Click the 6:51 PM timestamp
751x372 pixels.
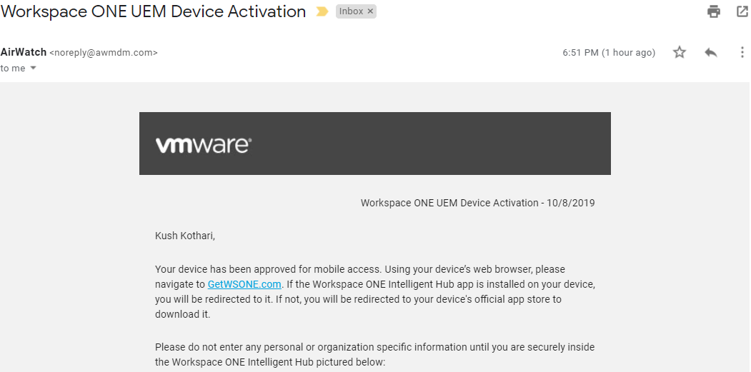point(609,53)
